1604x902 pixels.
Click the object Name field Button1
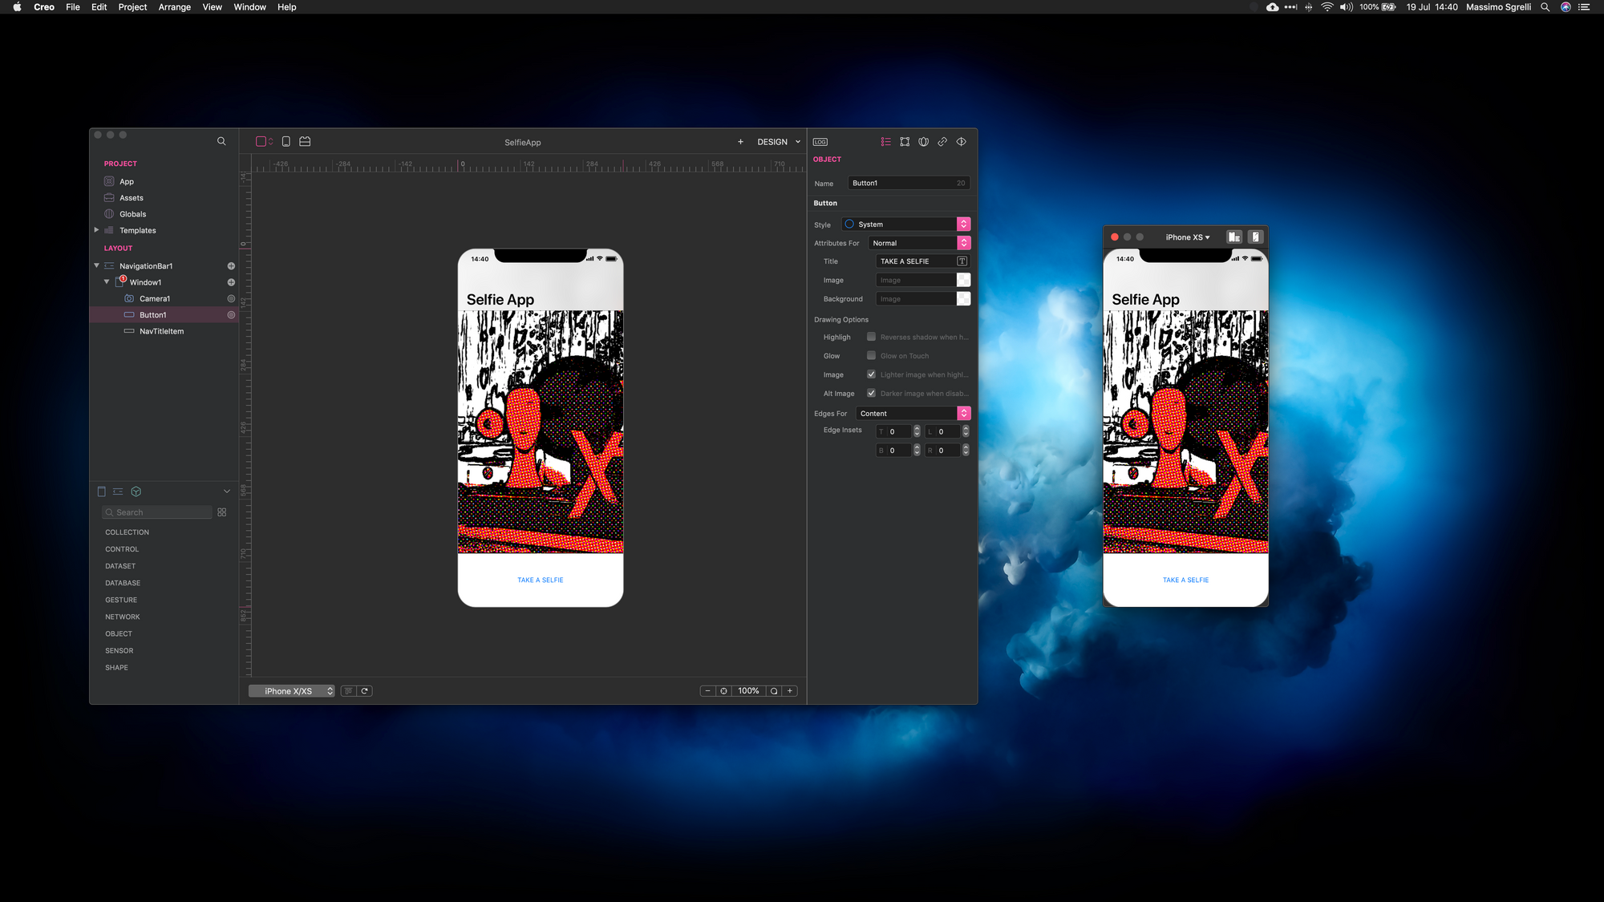click(x=909, y=183)
